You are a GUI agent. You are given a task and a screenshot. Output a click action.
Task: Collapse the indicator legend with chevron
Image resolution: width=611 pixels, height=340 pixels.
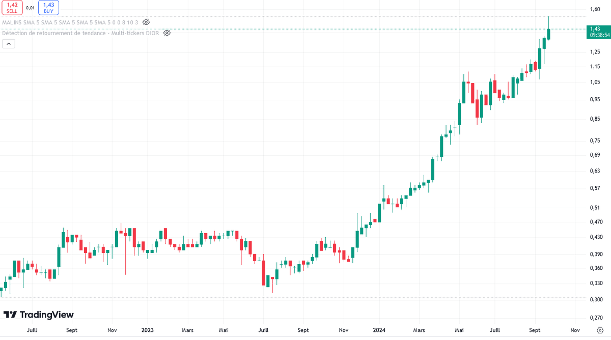[9, 44]
